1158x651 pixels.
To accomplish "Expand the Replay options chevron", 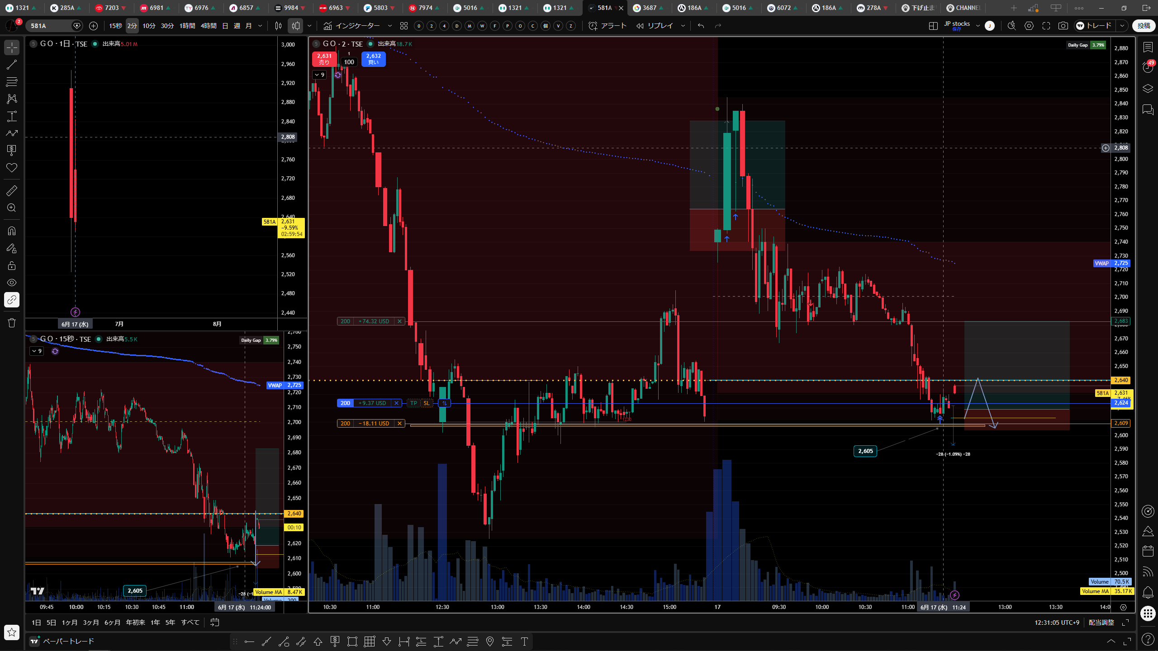I will pyautogui.click(x=683, y=26).
